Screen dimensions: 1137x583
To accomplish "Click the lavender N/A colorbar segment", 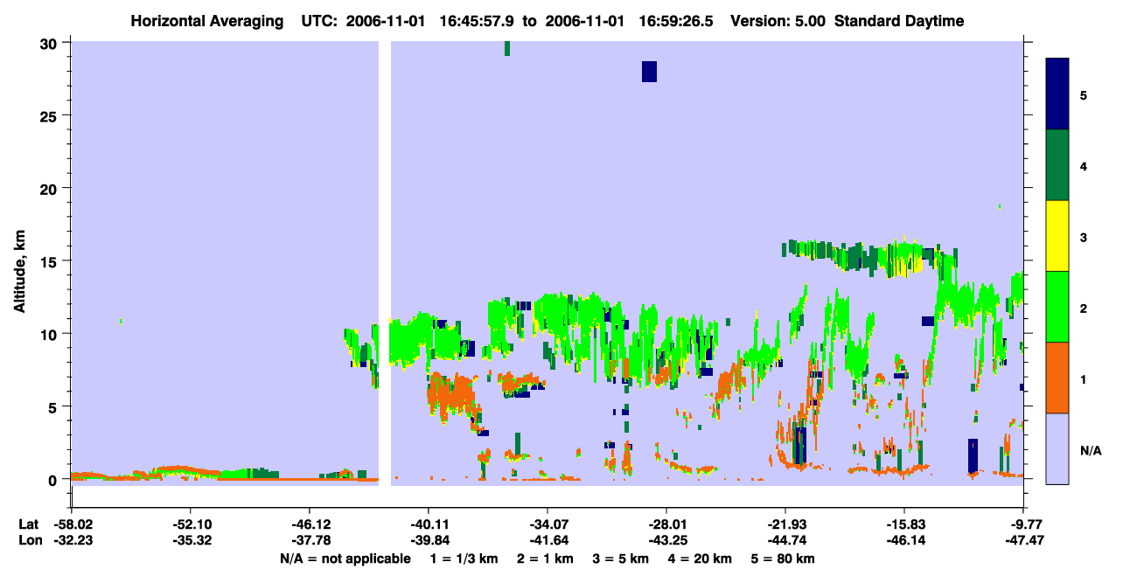I will 1057,448.
